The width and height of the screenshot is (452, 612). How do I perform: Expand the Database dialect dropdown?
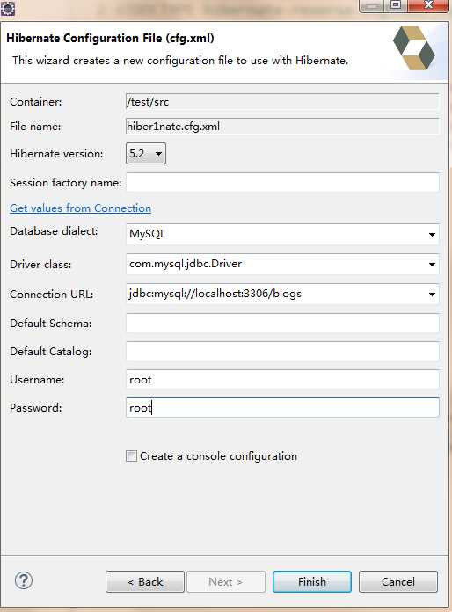(432, 234)
